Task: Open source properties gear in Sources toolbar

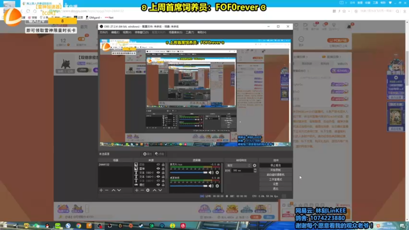Action: coord(148,190)
